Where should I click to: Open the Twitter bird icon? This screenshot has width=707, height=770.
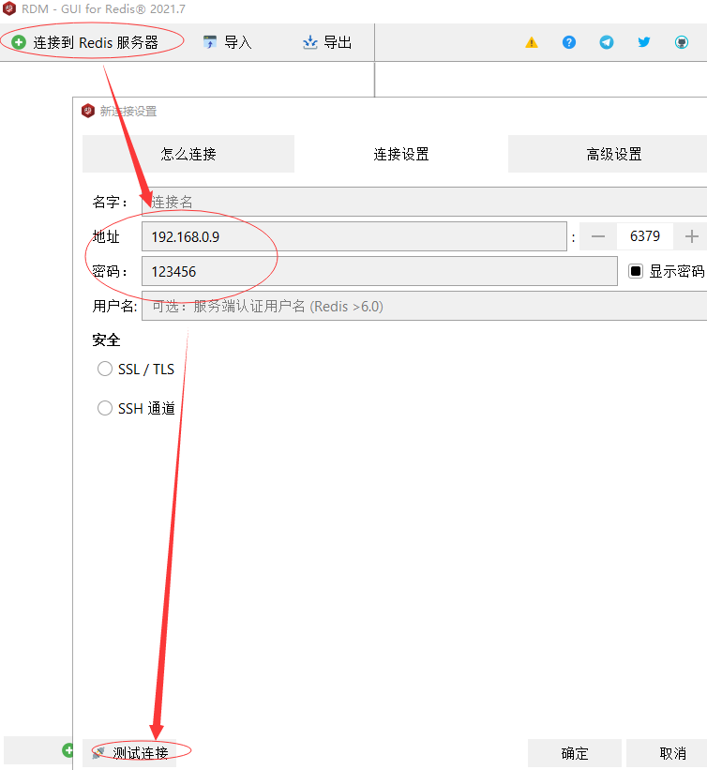click(x=644, y=42)
